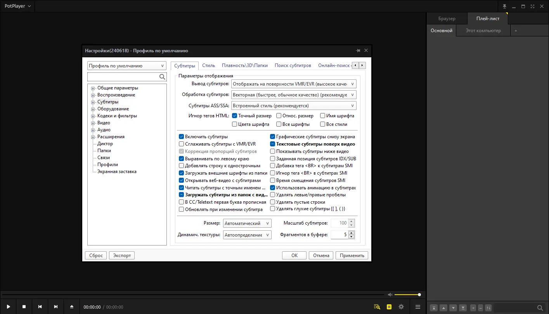Switch to the Стиль tab
Screen dimensions: 549x314
coord(208,65)
